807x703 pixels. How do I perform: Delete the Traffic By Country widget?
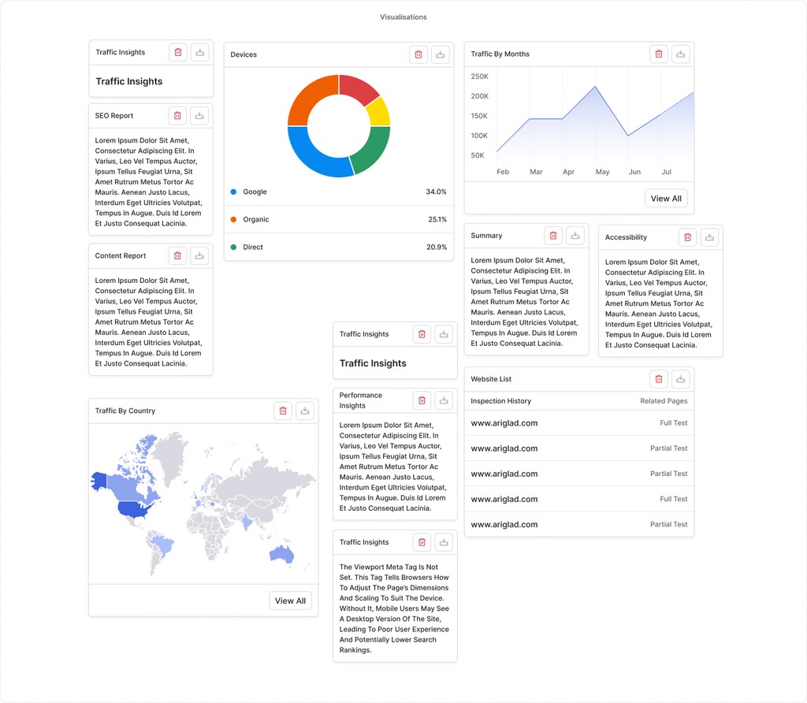283,410
